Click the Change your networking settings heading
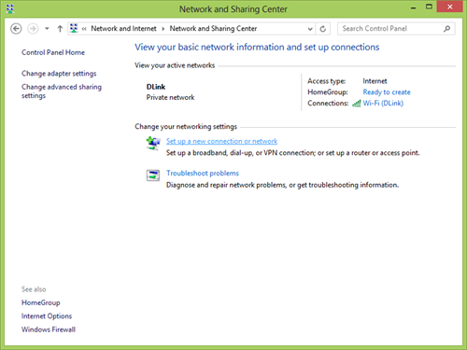467x350 pixels. (186, 127)
